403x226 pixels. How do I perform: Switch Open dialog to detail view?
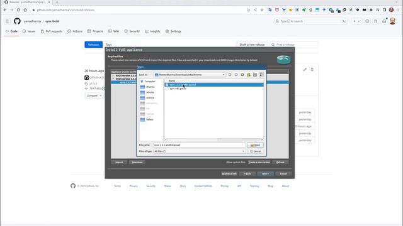click(261, 75)
